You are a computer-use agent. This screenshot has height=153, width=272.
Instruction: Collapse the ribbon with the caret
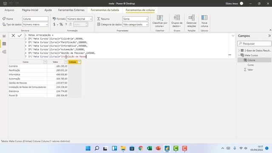click(270, 30)
